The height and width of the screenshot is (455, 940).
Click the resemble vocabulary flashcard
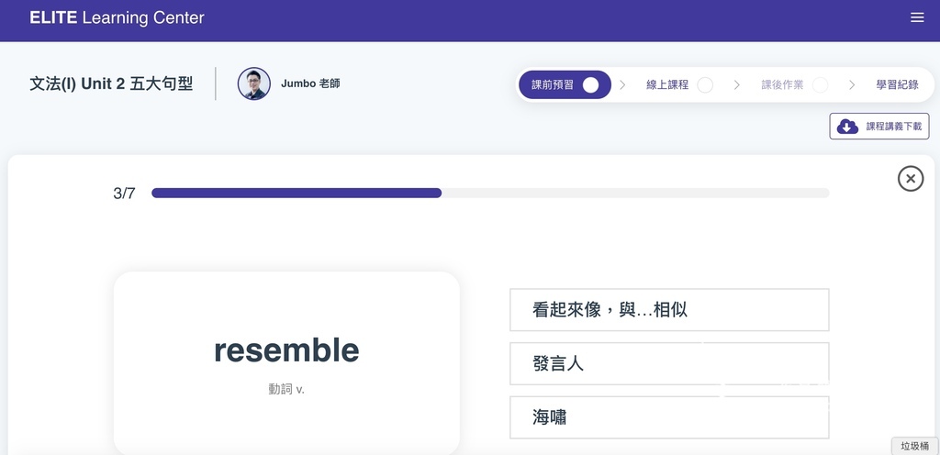point(286,363)
